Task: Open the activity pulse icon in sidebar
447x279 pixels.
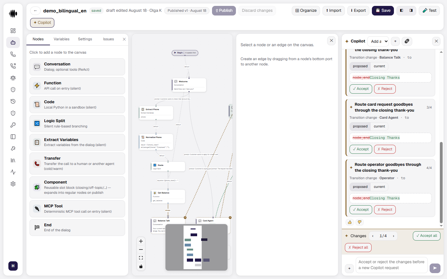Action: [x=13, y=172]
